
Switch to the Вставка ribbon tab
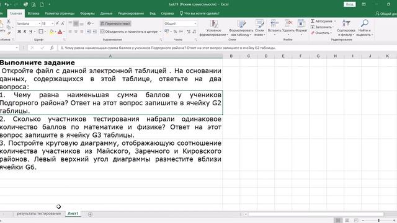[33, 14]
